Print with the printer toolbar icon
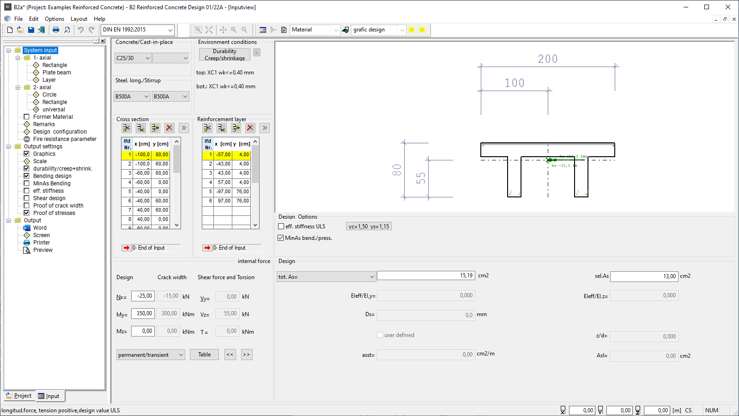739x416 pixels. click(x=56, y=30)
